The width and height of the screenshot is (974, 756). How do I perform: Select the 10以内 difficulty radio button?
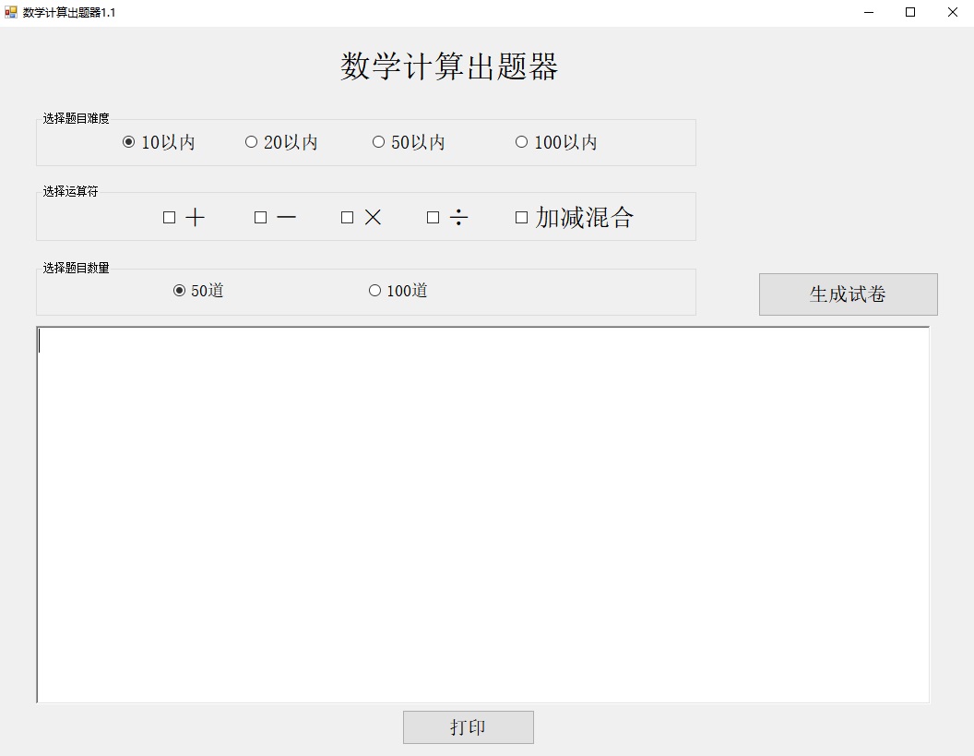pos(159,142)
